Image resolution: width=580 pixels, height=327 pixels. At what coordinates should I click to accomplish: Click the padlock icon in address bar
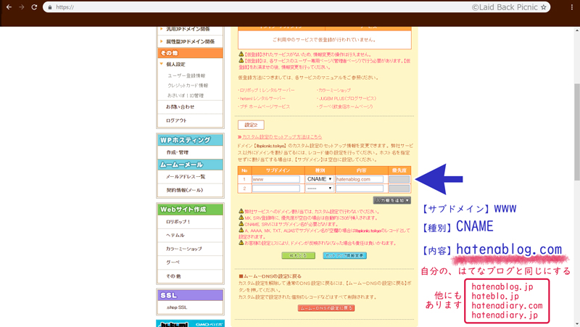coord(50,7)
